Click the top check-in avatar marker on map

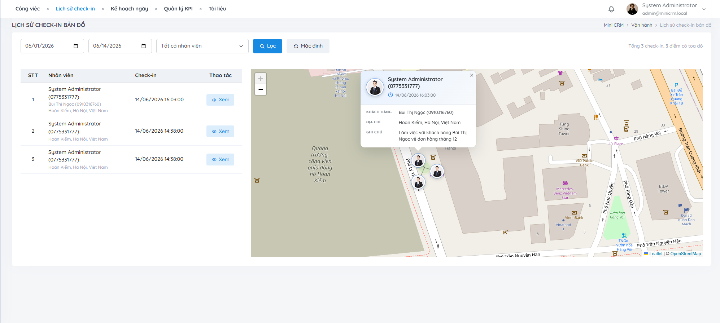[x=418, y=160]
